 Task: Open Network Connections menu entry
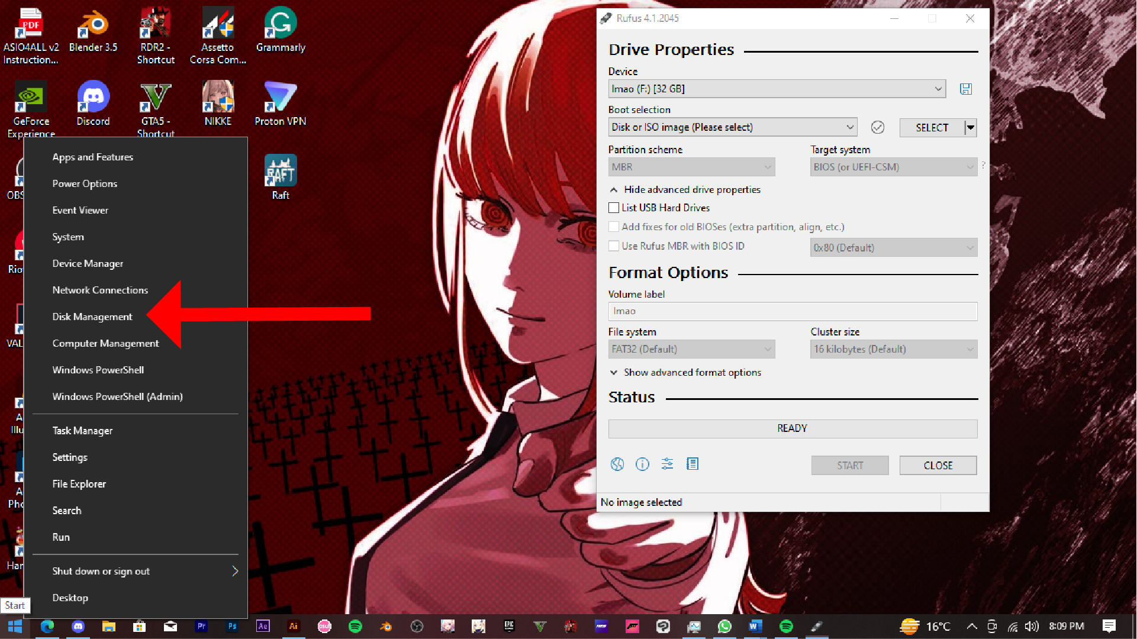[136, 290]
